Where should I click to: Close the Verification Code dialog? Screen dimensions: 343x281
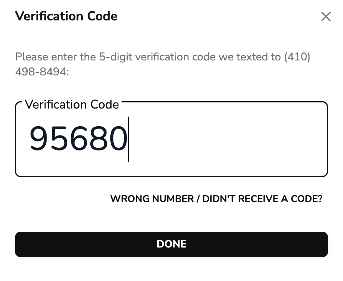coord(326,17)
